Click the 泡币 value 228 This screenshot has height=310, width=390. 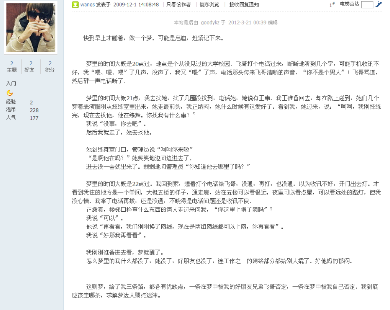click(x=34, y=110)
